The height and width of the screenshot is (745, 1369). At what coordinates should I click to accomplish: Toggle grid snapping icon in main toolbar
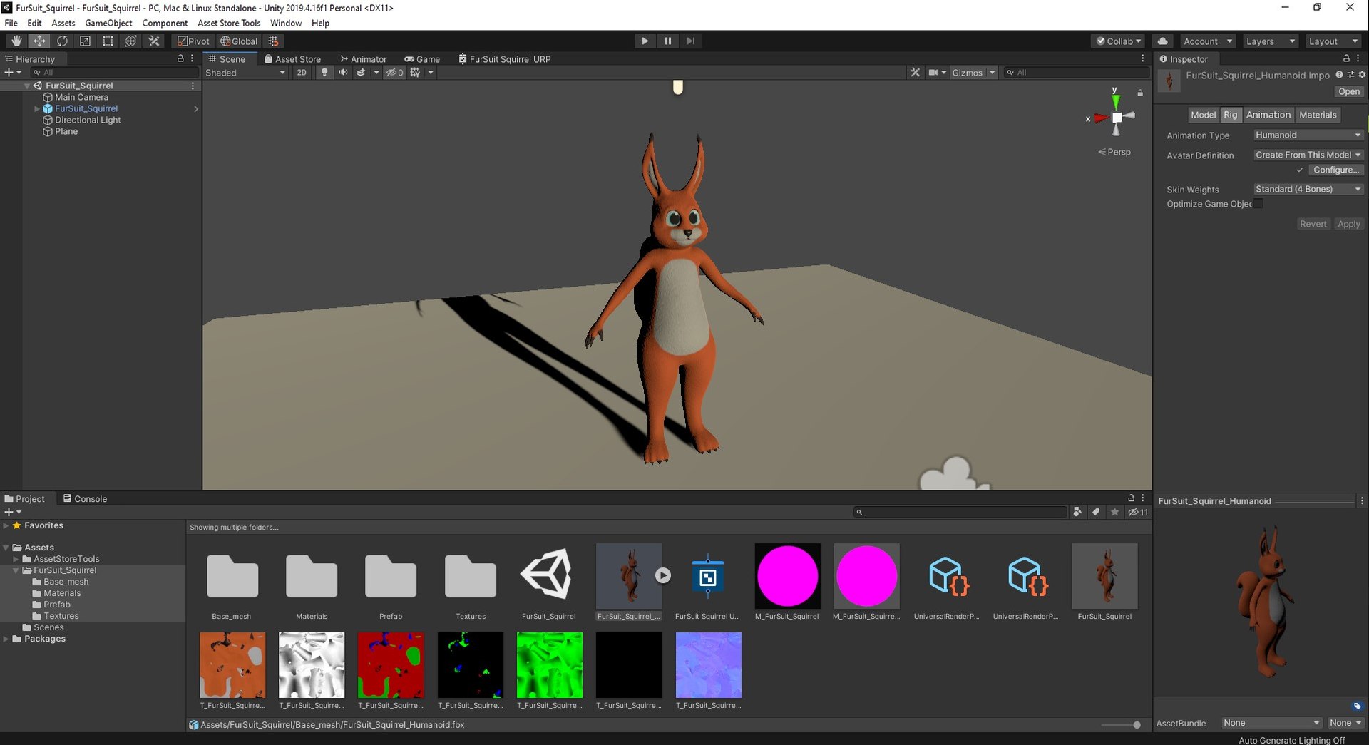pyautogui.click(x=273, y=41)
